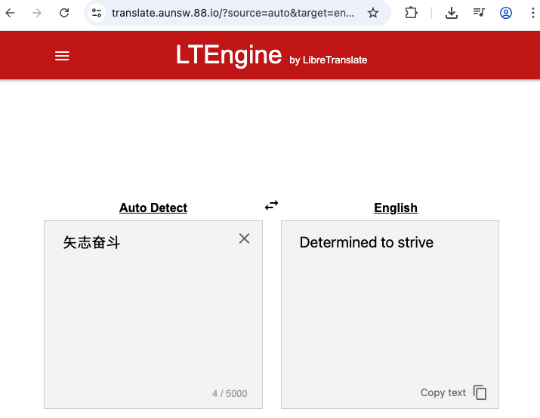Open the Chrome three-dot menu

532,13
